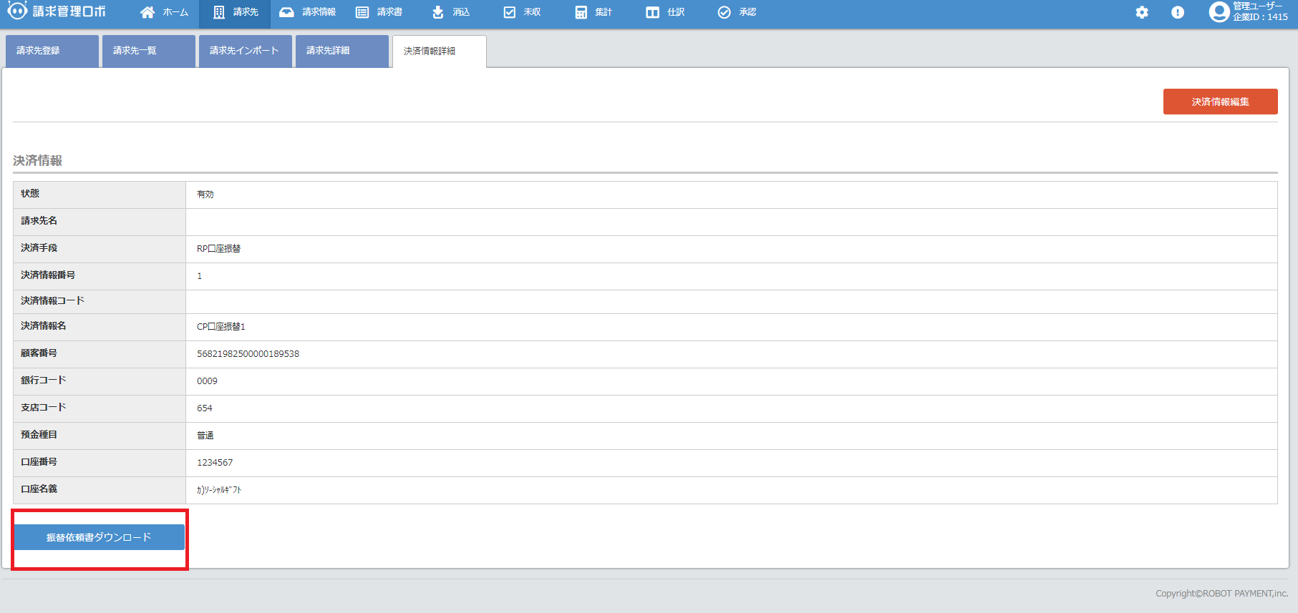Select the 消込 download-arrow icon

438,12
